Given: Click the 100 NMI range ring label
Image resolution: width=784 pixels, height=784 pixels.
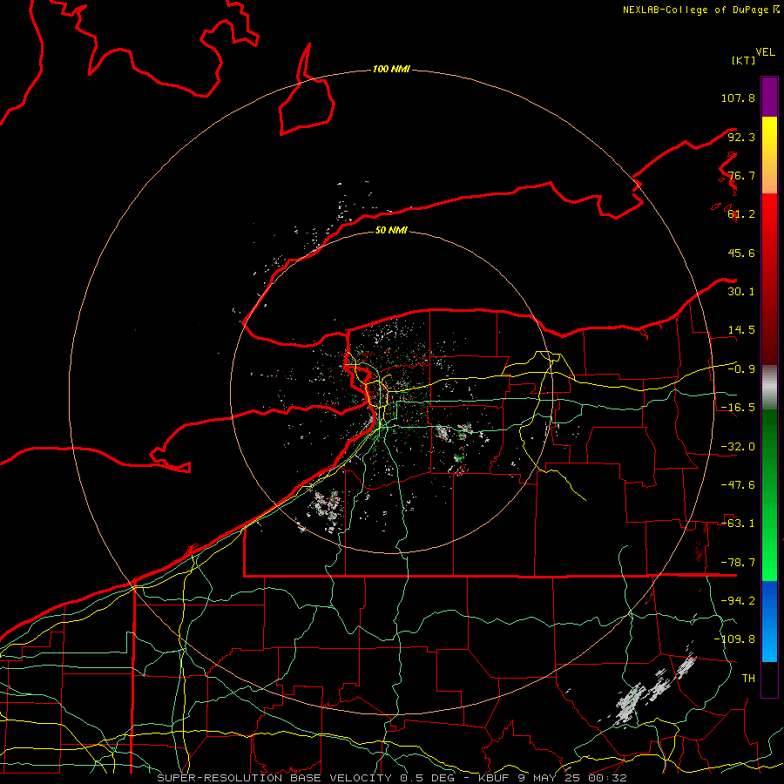Looking at the screenshot, I should 391,69.
